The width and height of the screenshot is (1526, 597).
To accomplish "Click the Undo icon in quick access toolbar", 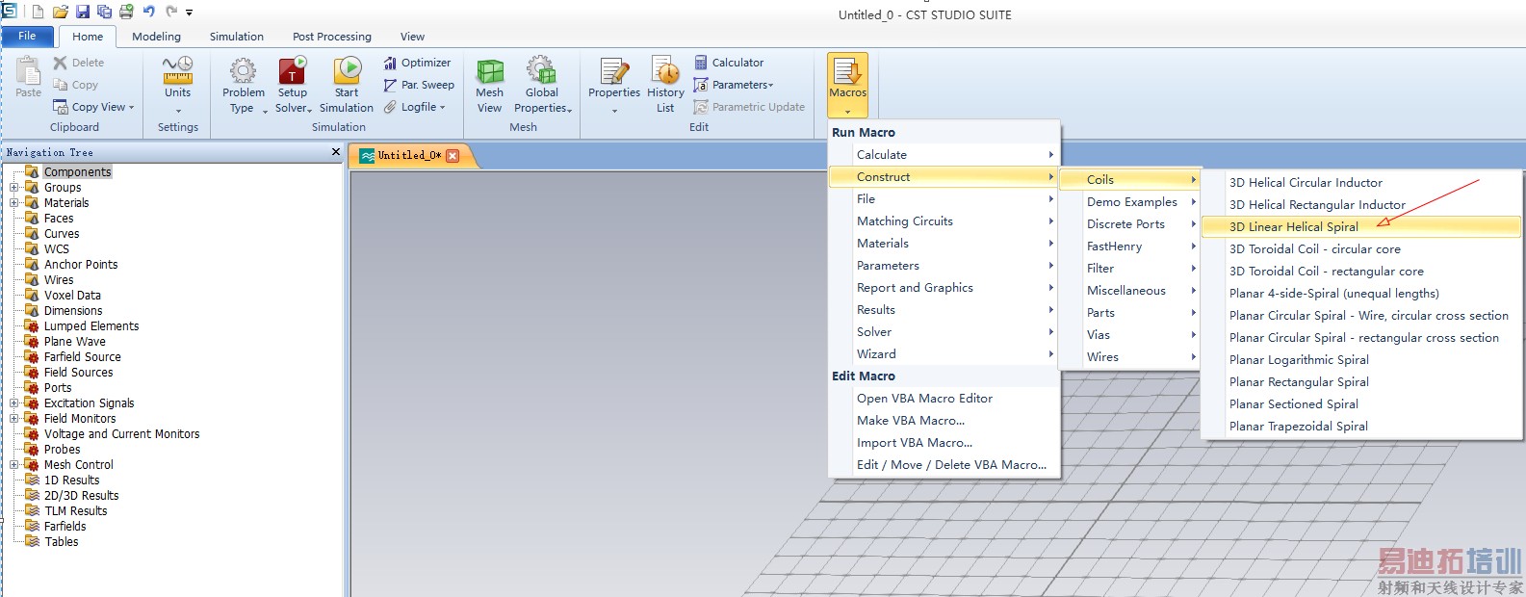I will (149, 12).
